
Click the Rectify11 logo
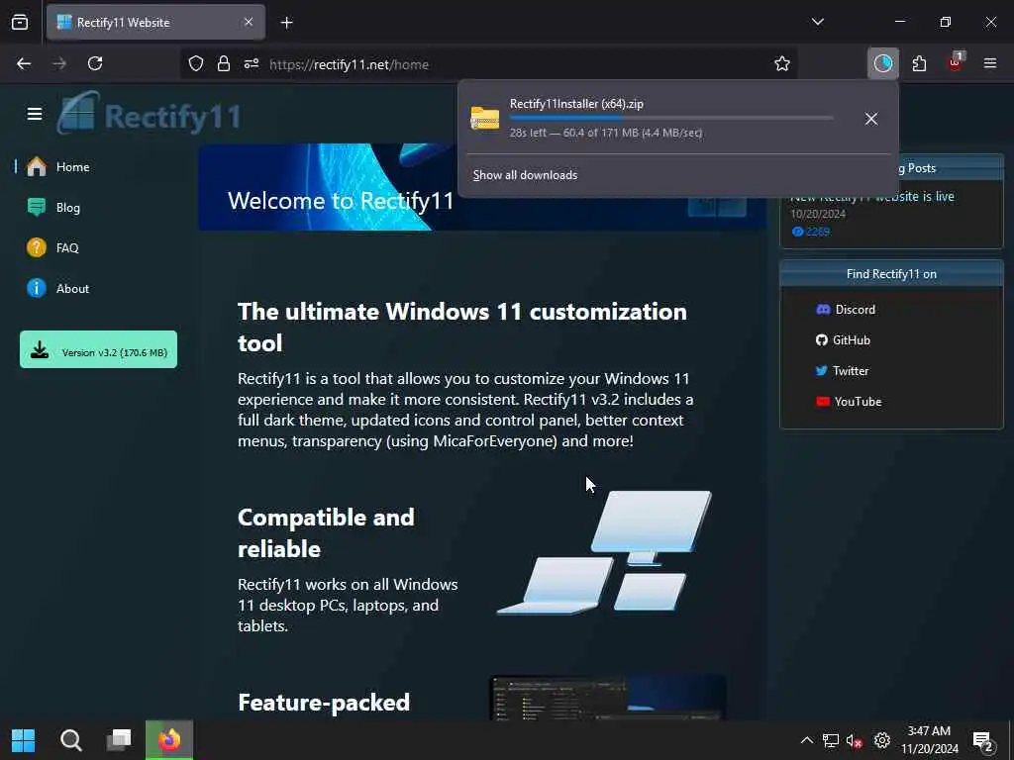point(151,115)
